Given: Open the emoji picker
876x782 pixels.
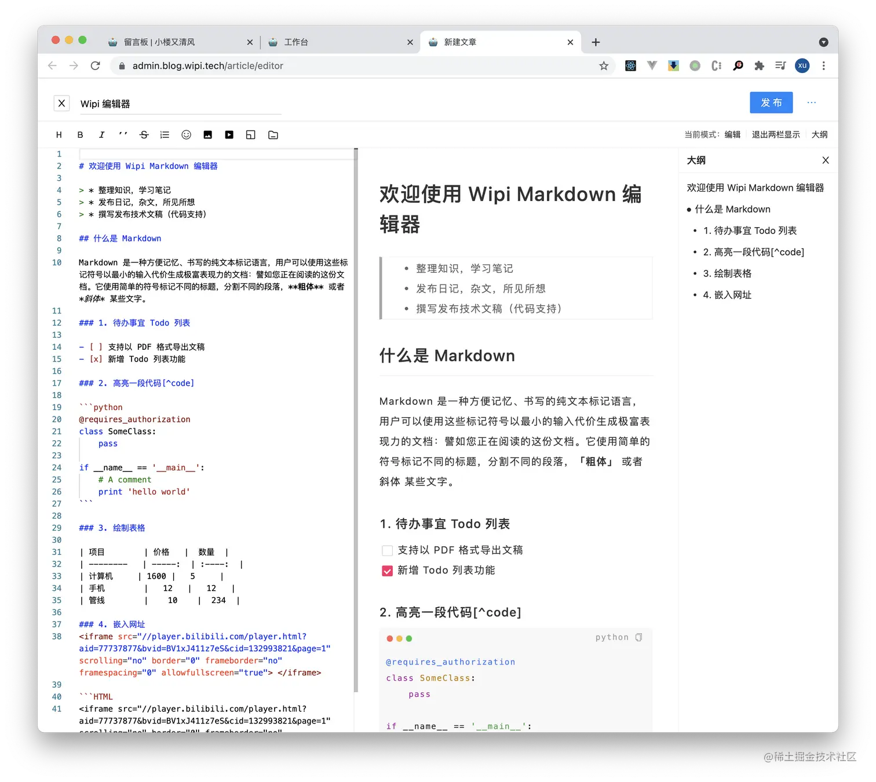Looking at the screenshot, I should pos(186,135).
